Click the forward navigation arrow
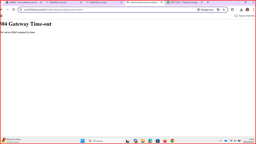256x144 pixels. click(7, 10)
